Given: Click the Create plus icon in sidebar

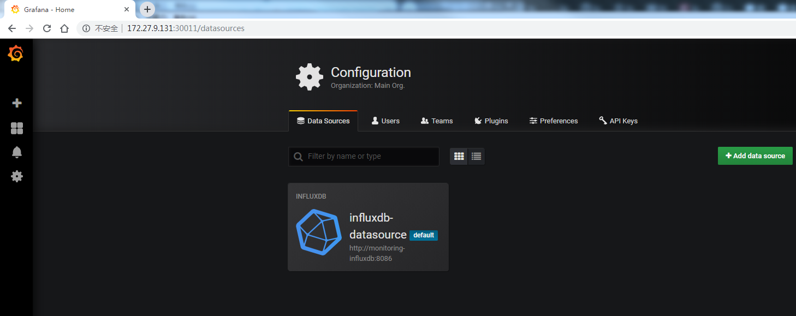Looking at the screenshot, I should click(x=17, y=103).
